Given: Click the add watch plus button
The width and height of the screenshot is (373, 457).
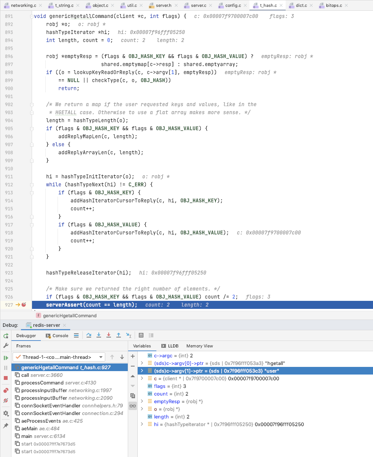Looking at the screenshot, I should (133, 356).
